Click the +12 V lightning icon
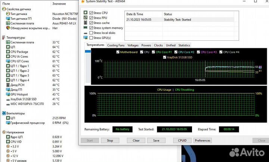The image size is (269, 162). click(8, 156)
